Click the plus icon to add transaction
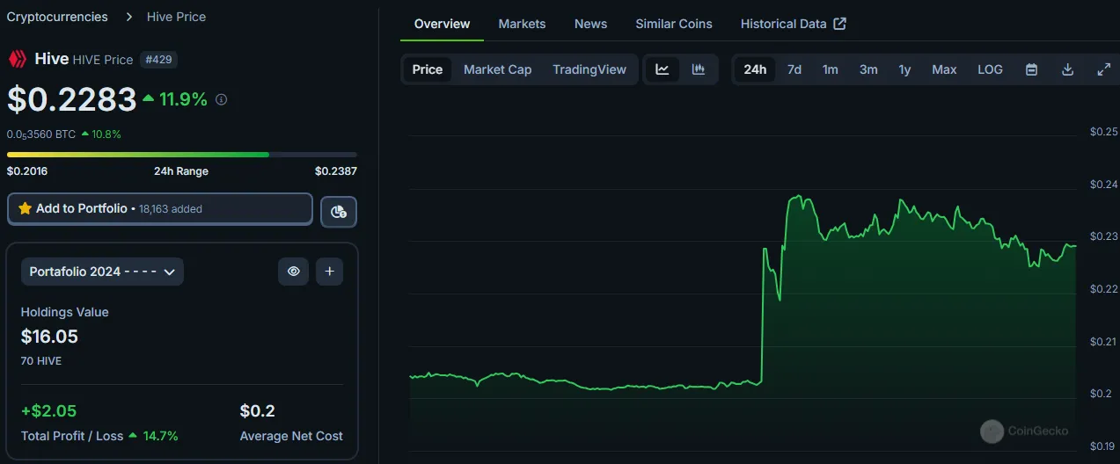1120x464 pixels. pos(329,272)
